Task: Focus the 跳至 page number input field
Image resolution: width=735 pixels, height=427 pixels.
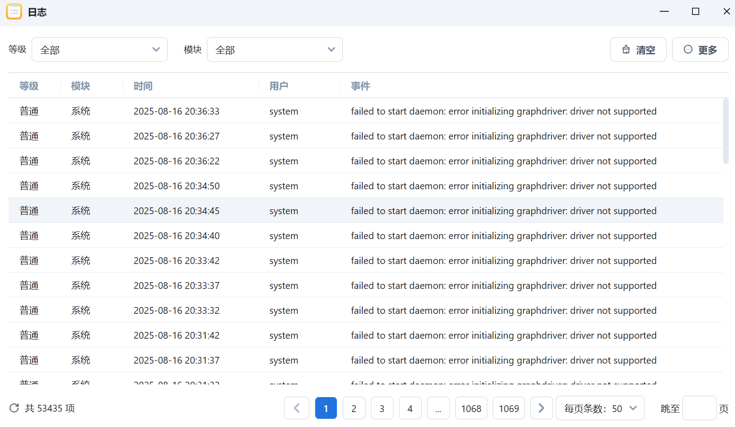Action: click(x=699, y=408)
